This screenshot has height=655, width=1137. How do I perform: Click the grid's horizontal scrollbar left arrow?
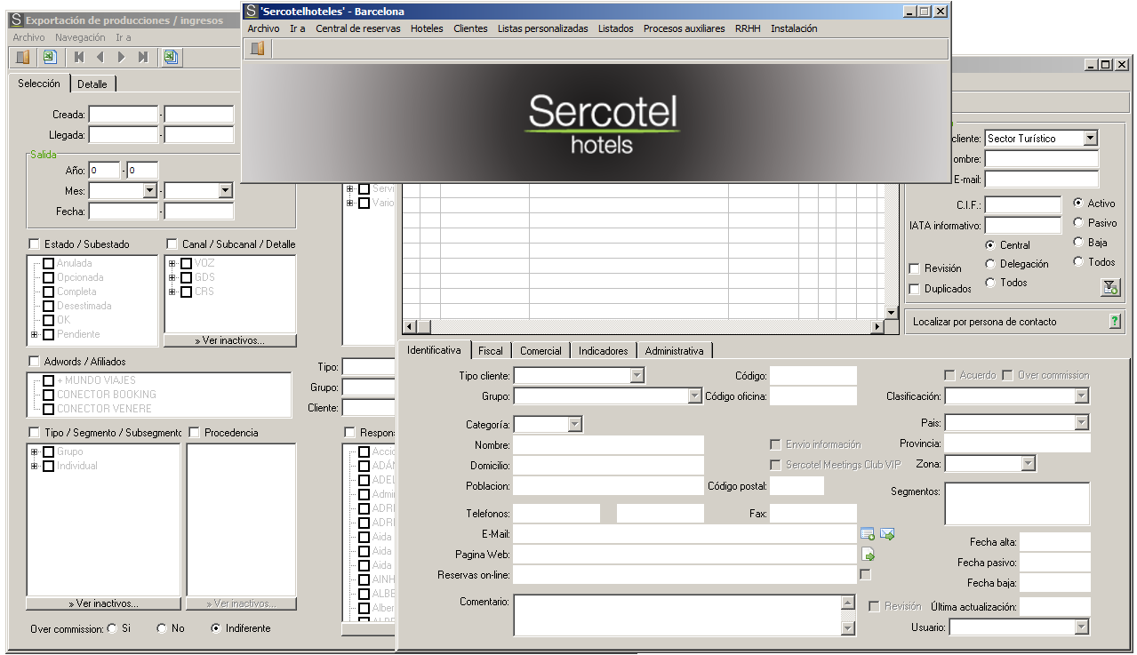click(x=410, y=327)
